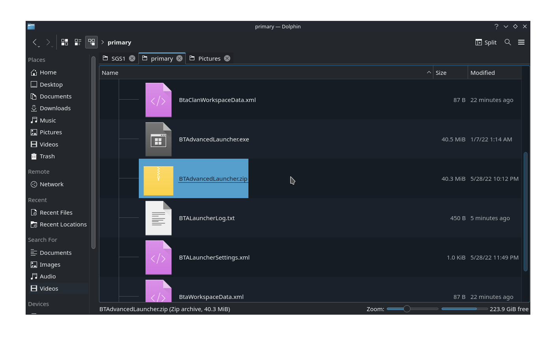Click the 5/28/22 10:12 PM date
The height and width of the screenshot is (345, 556).
(x=494, y=179)
